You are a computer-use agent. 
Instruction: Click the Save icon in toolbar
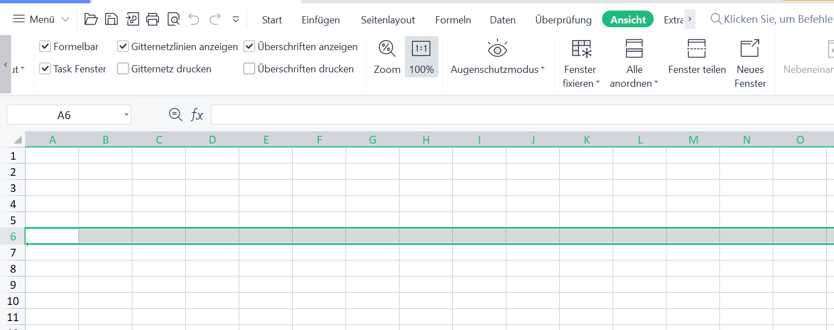coord(111,19)
